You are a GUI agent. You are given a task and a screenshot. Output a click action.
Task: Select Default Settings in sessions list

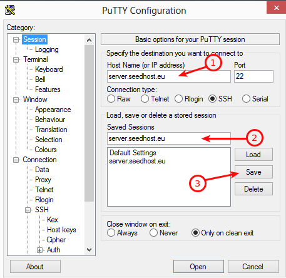[133, 153]
